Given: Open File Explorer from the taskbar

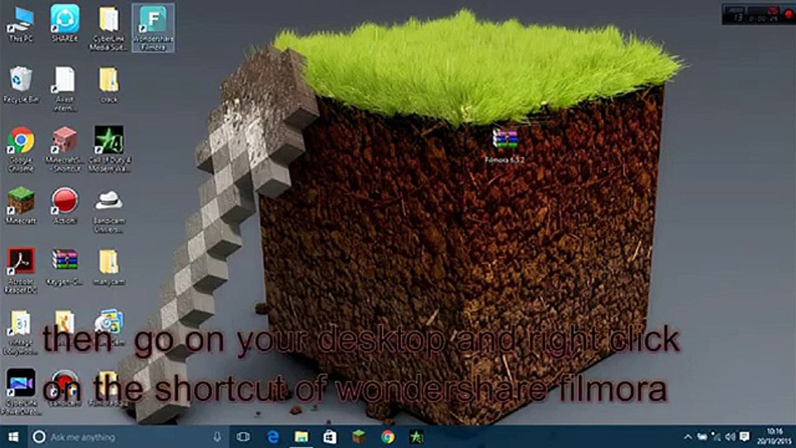Looking at the screenshot, I should point(302,437).
